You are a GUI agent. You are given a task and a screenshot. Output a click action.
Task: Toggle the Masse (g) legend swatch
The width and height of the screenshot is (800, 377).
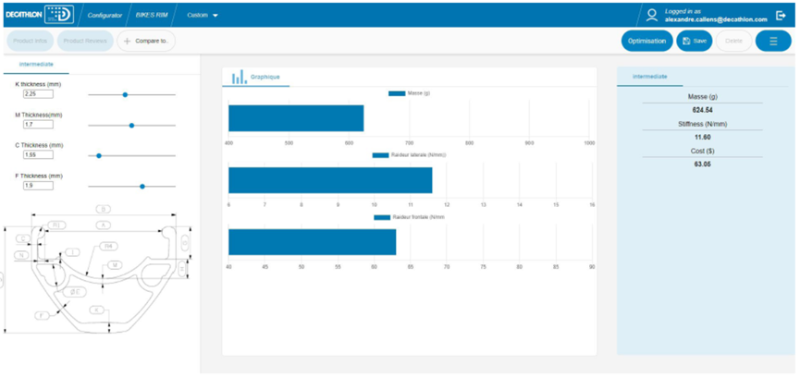[397, 93]
